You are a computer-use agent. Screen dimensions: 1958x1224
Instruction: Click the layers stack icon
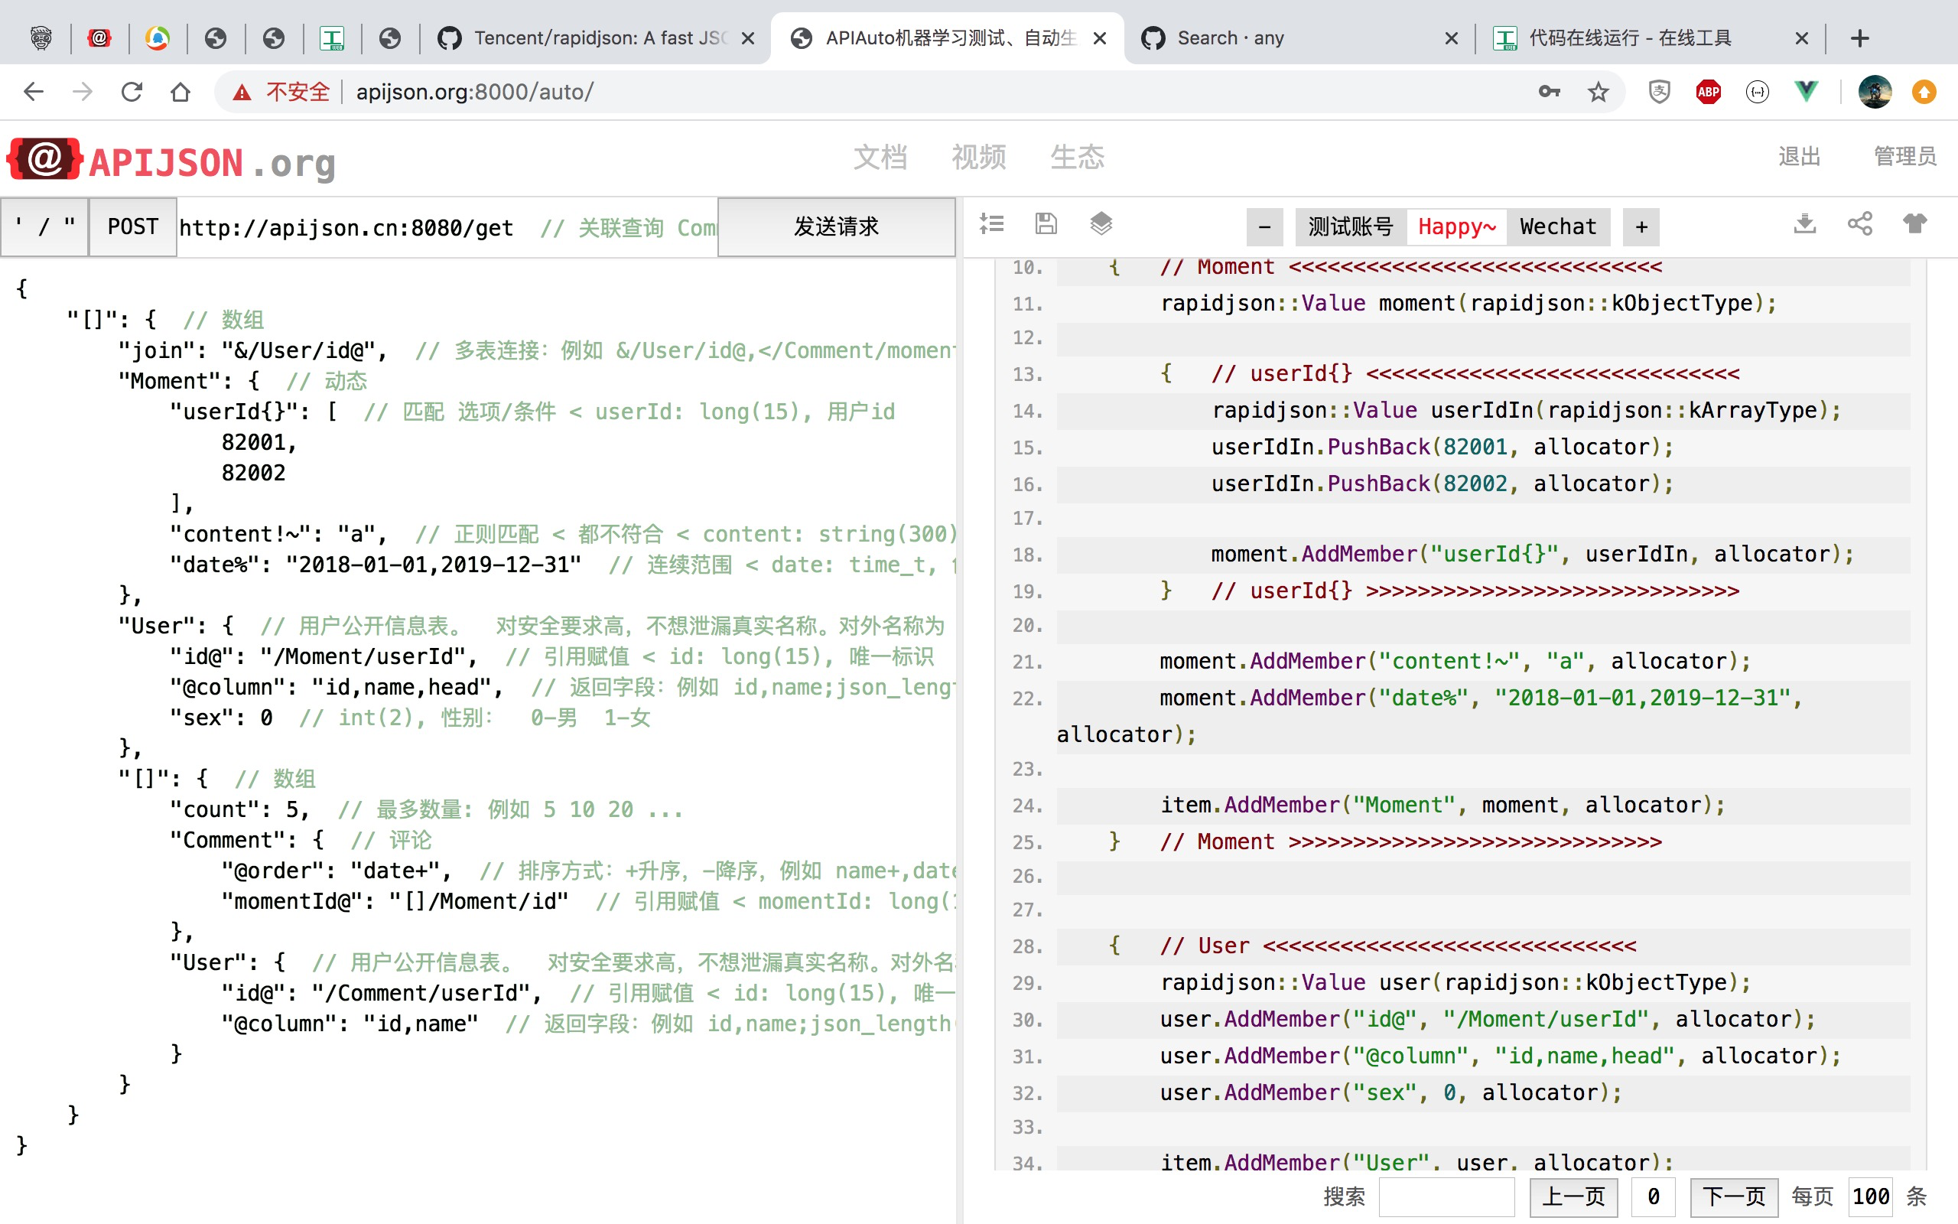pos(1101,223)
